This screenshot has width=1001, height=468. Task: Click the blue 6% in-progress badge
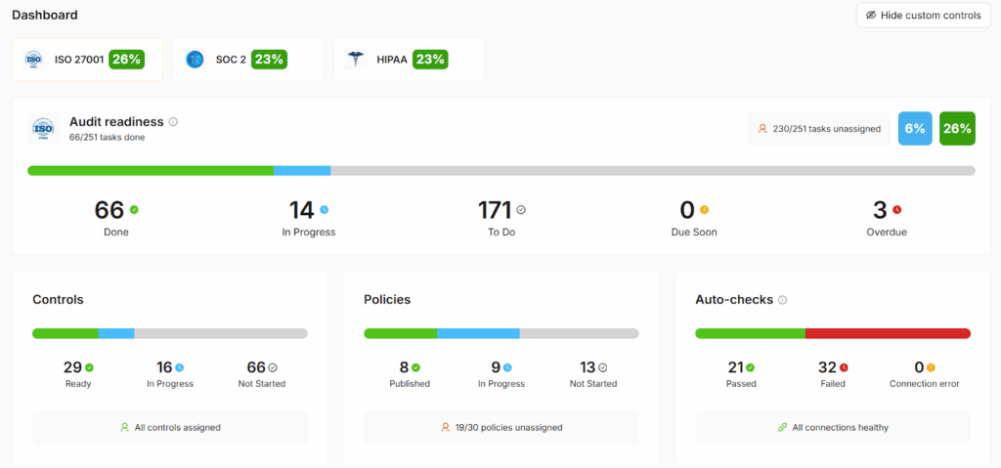click(x=915, y=128)
